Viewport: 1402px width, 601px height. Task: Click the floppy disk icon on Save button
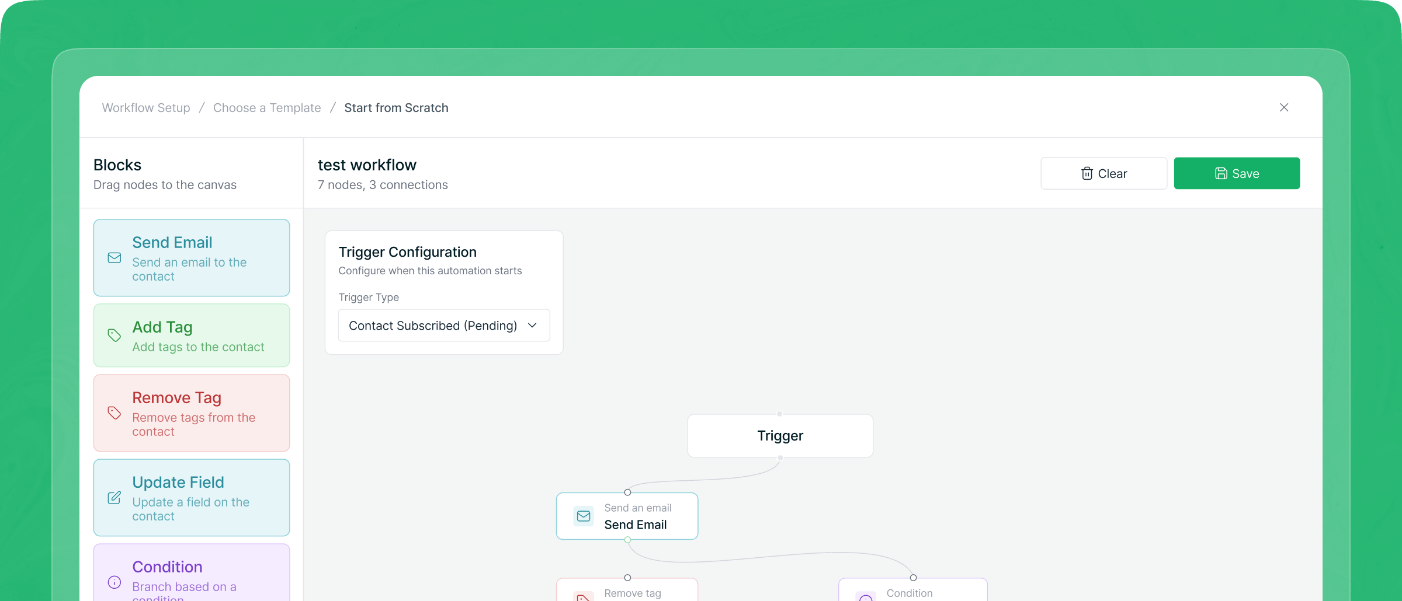coord(1221,173)
